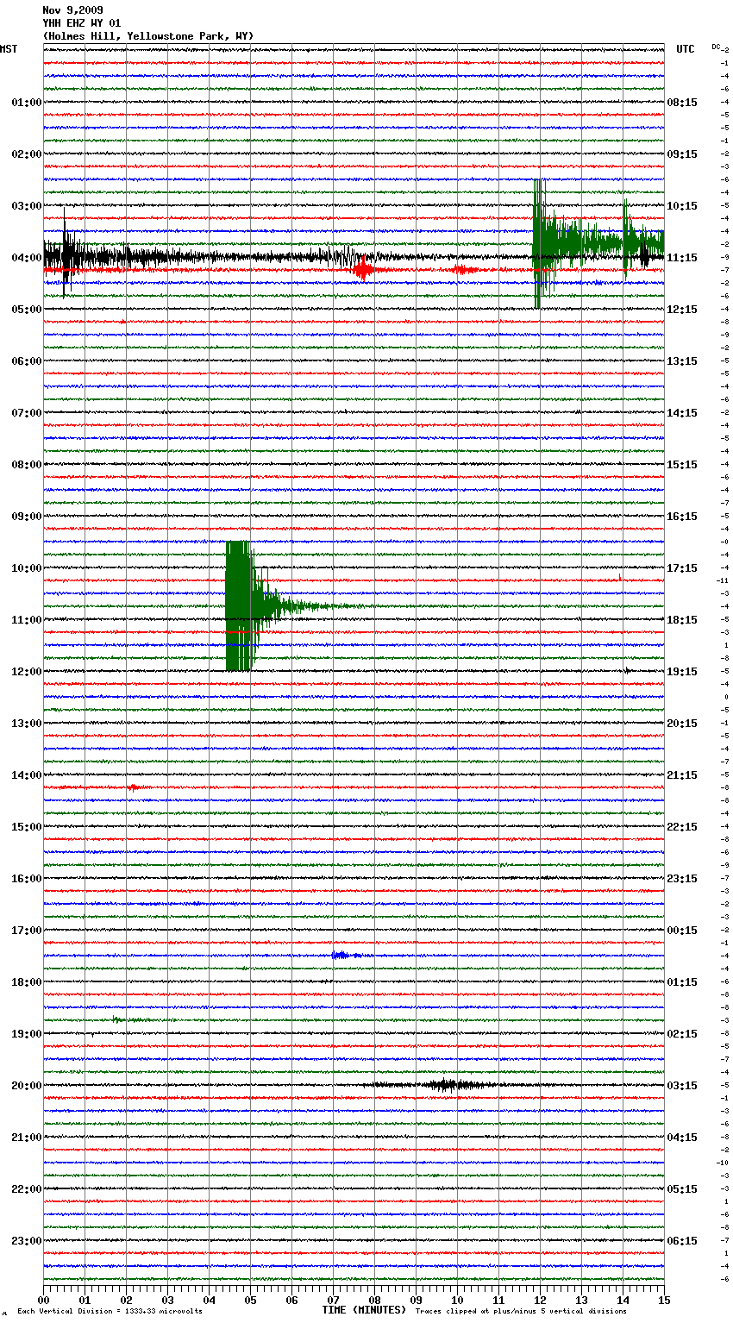The width and height of the screenshot is (733, 1323).
Task: Select the 17:00 MST time label
Action: [27, 931]
